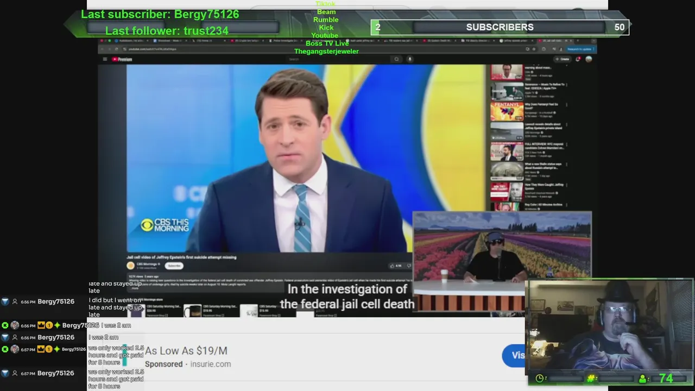Viewport: 695px width, 391px height.
Task: Click the Relaunch to update browser button
Action: 579,49
